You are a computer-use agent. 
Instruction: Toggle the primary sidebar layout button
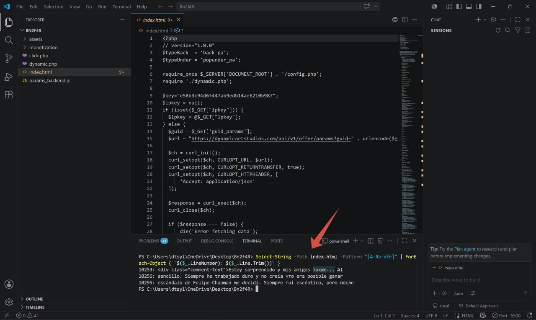coord(459,6)
